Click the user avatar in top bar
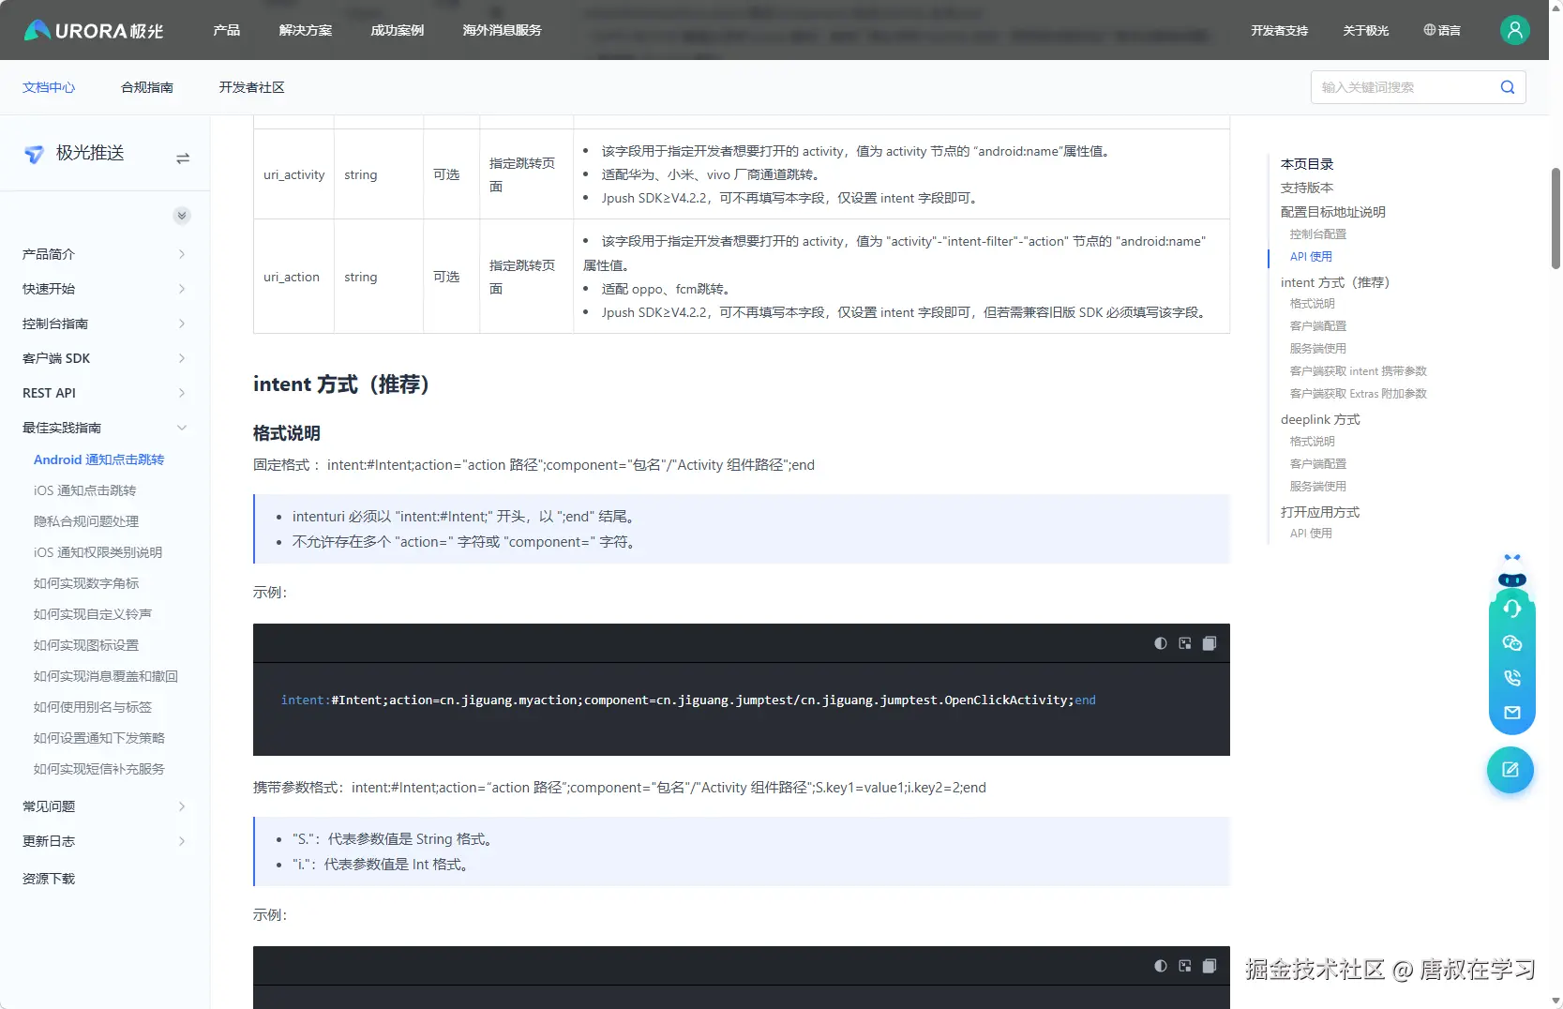Image resolution: width=1563 pixels, height=1009 pixels. point(1514,30)
